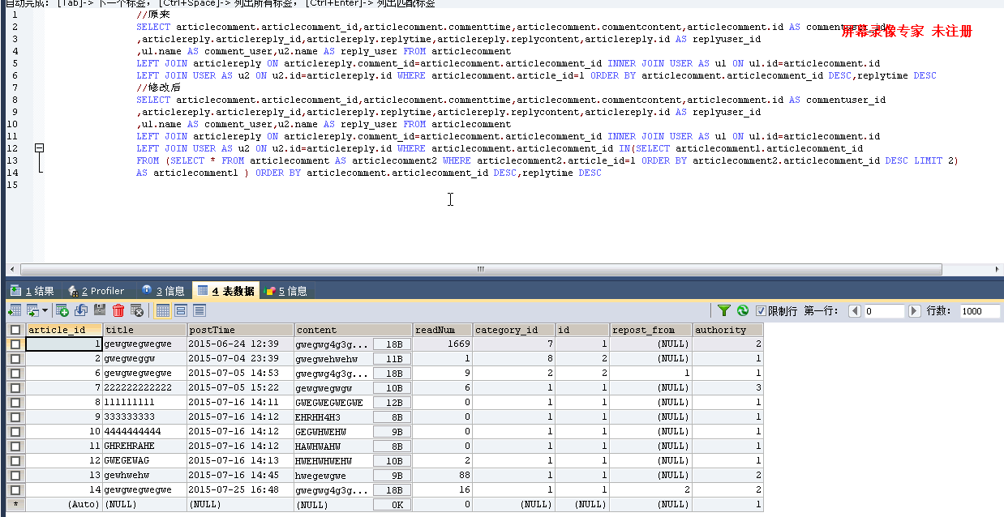
Task: Switch to form view mode icon
Action: (181, 310)
